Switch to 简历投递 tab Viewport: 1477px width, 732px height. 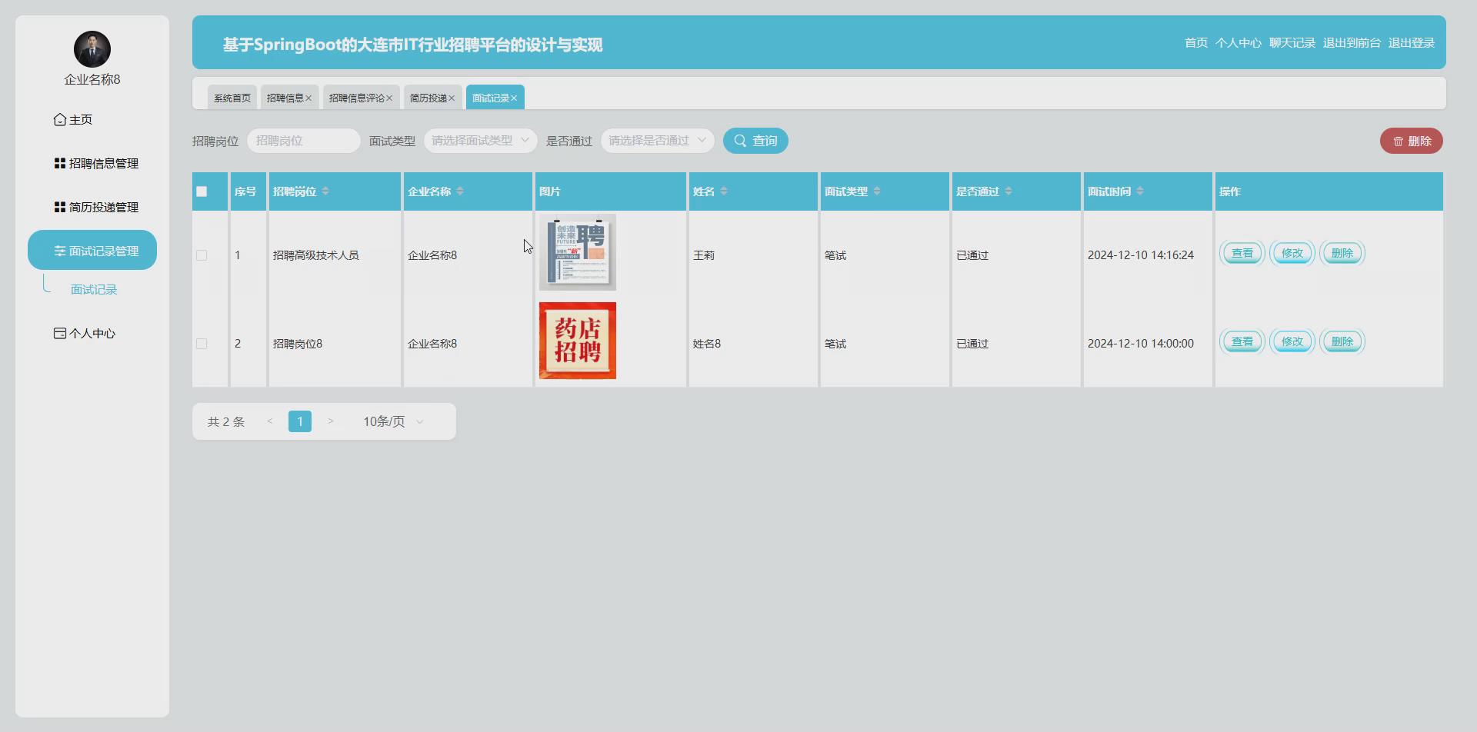428,98
